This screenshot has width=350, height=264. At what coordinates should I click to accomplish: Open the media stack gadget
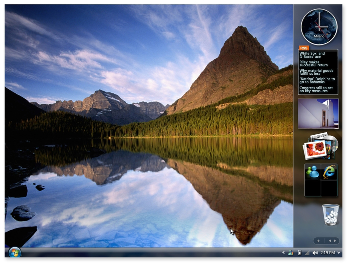coord(320,147)
